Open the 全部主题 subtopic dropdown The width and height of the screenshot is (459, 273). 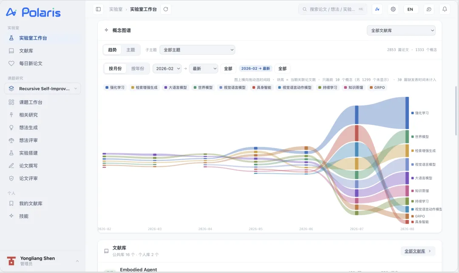(197, 50)
